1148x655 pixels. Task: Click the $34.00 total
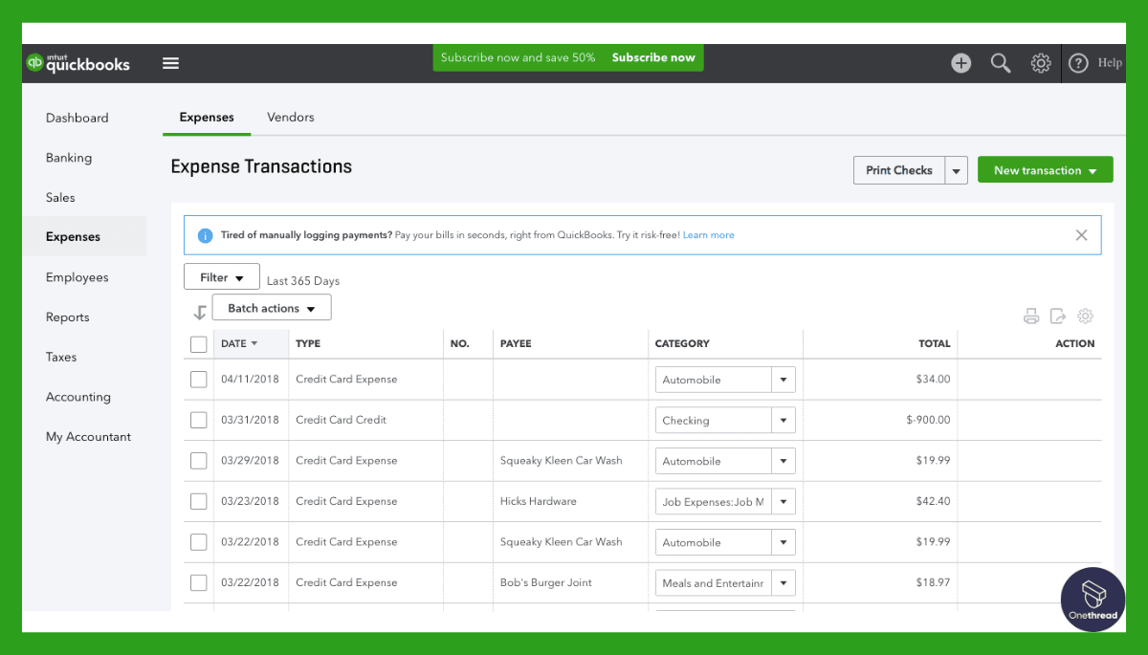pyautogui.click(x=933, y=380)
